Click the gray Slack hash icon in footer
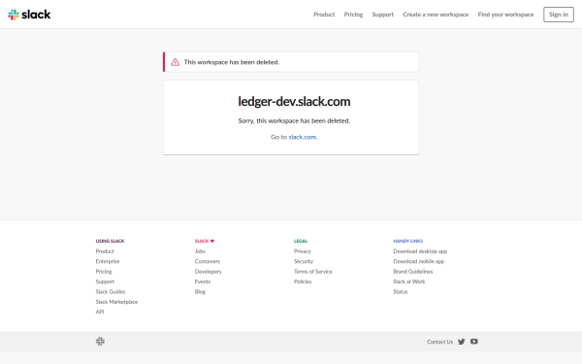The image size is (582, 364). pyautogui.click(x=100, y=341)
